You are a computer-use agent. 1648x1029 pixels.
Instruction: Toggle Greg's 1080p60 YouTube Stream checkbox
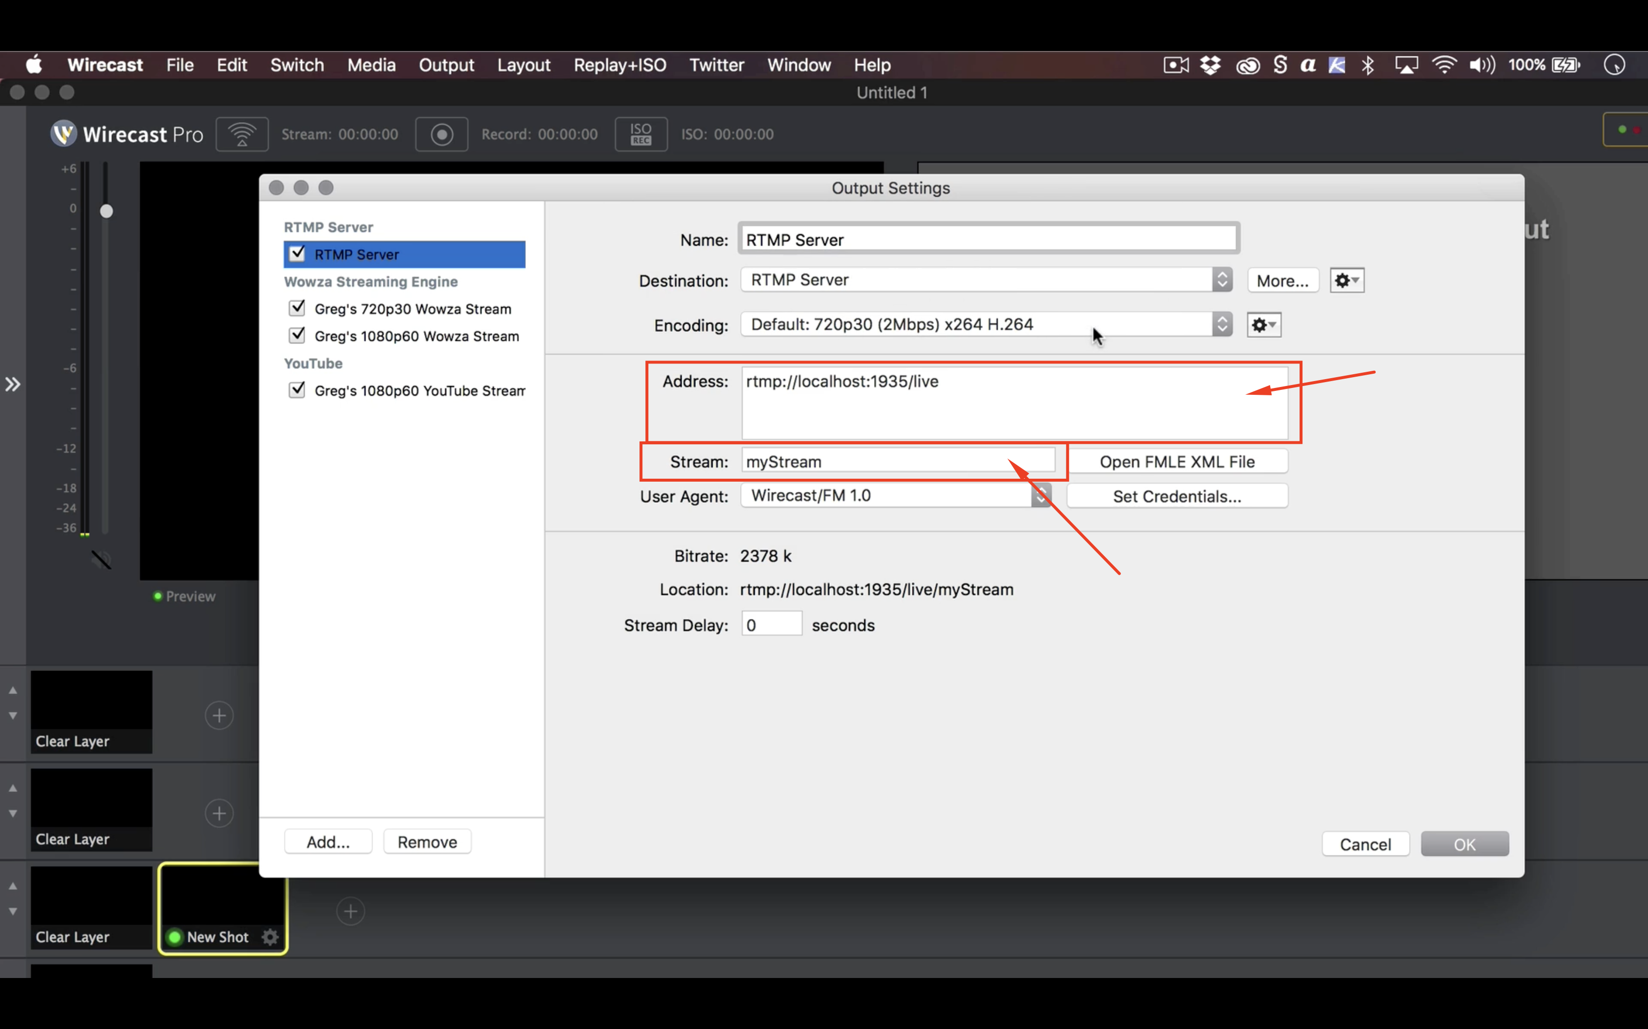(297, 390)
